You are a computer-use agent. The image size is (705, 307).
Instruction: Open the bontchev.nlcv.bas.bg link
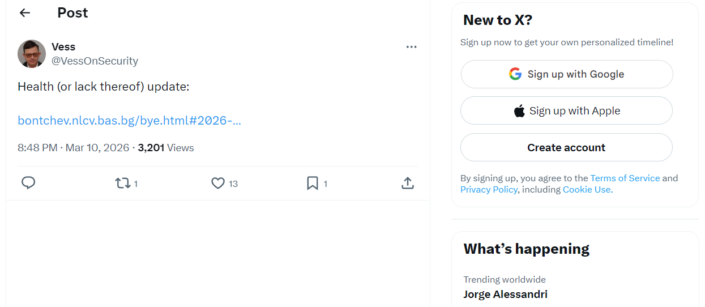point(129,121)
